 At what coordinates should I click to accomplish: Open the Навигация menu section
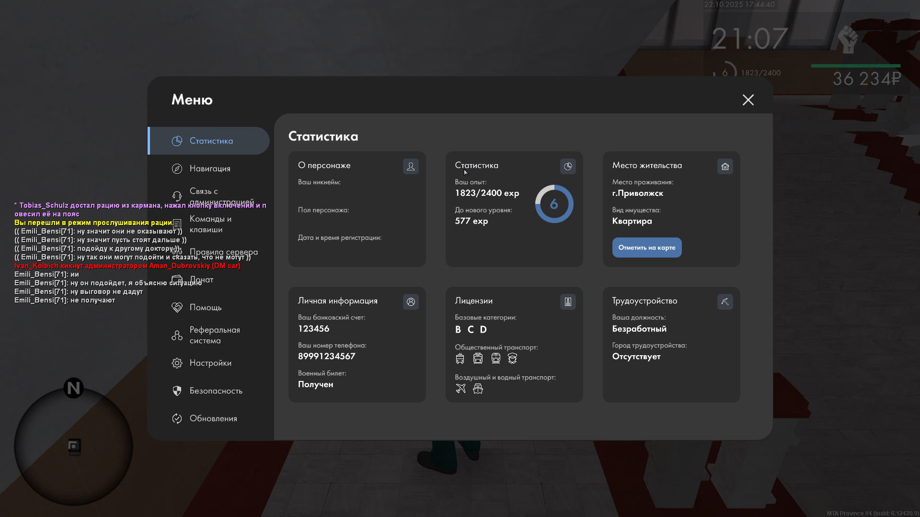(210, 169)
